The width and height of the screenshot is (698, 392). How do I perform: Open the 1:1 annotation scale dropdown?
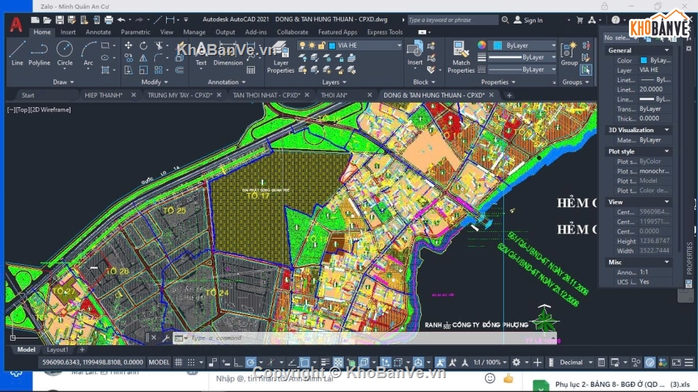click(x=504, y=363)
